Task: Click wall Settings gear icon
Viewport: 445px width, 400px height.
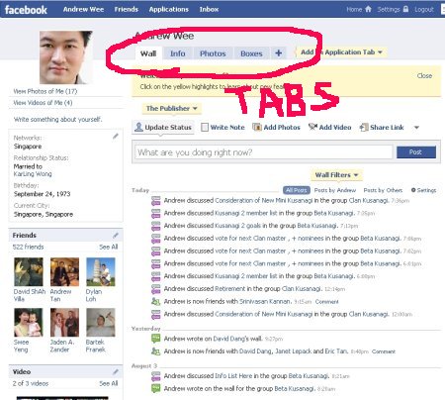Action: point(413,190)
